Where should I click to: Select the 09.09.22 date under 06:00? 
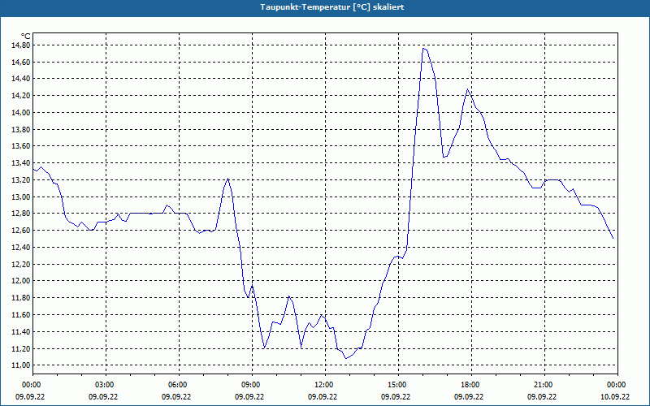pos(176,396)
